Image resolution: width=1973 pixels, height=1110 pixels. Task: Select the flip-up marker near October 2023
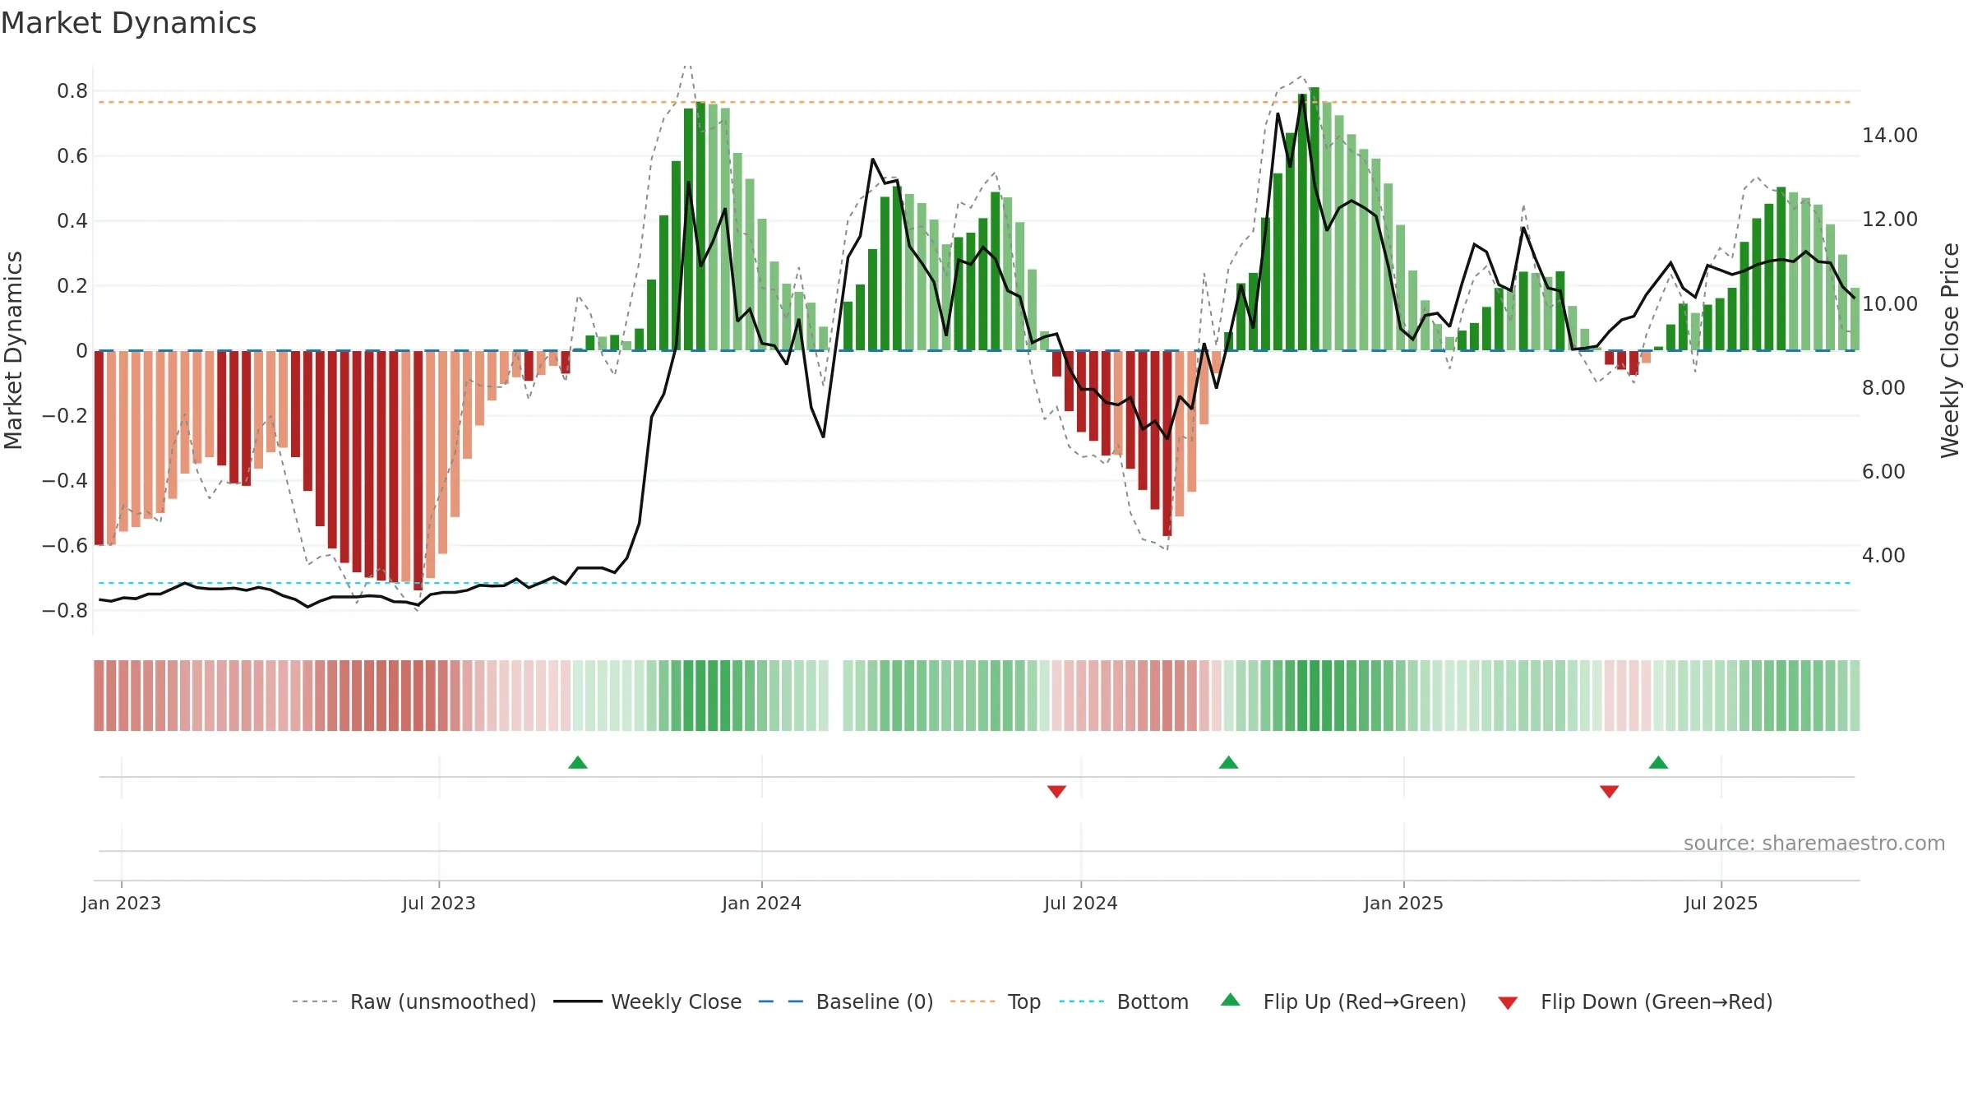pyautogui.click(x=578, y=762)
